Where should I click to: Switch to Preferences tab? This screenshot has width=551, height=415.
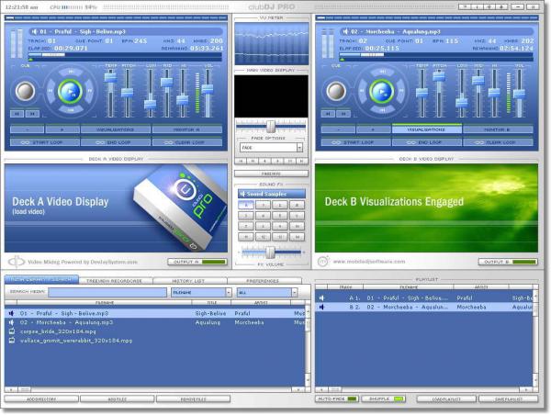click(264, 281)
